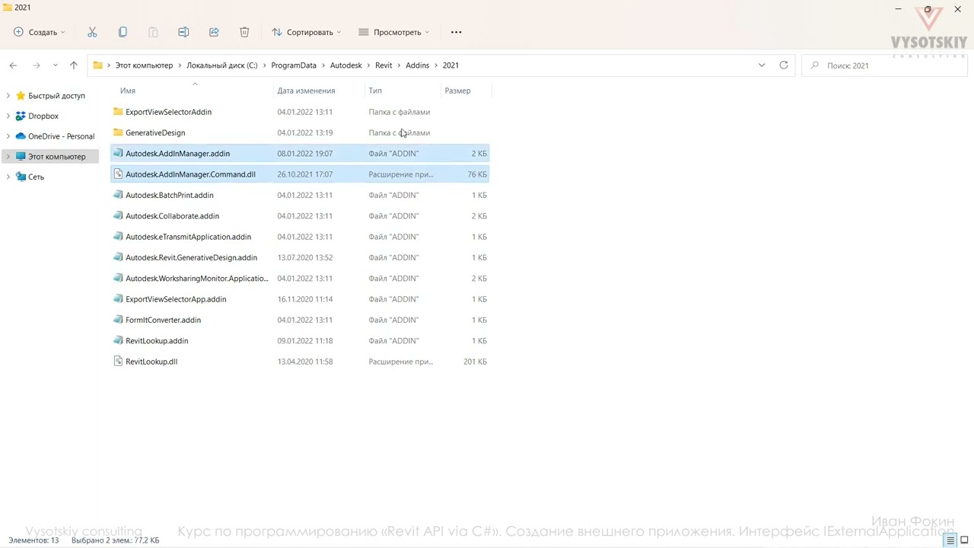Open the recent locations chevron
The height and width of the screenshot is (548, 974).
click(55, 65)
